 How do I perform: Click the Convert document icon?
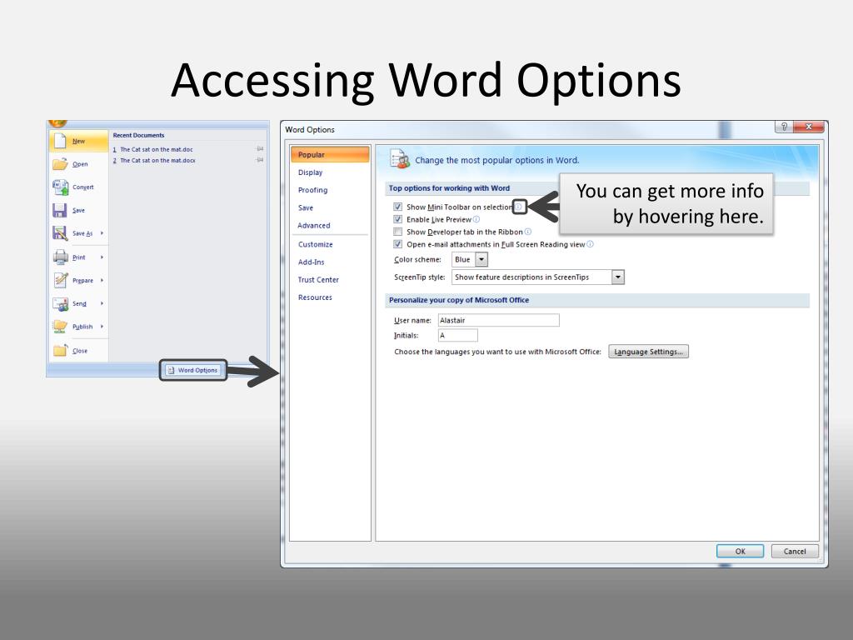coord(60,187)
